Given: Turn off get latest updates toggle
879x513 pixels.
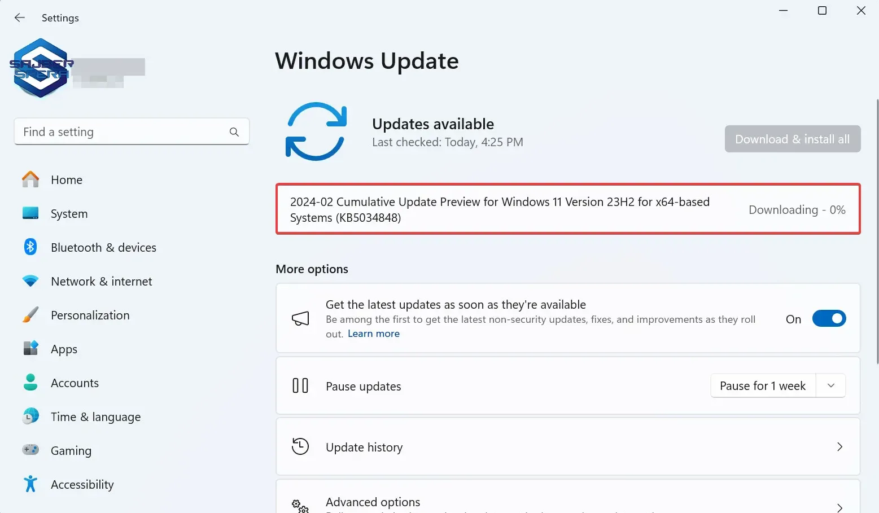Looking at the screenshot, I should (x=829, y=319).
